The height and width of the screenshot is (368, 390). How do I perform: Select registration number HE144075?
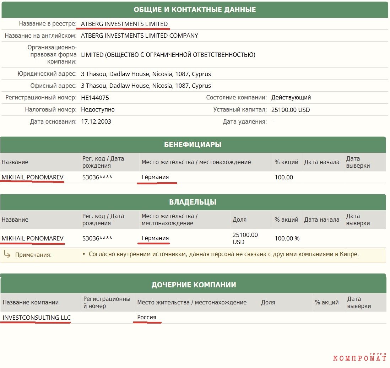coord(95,98)
